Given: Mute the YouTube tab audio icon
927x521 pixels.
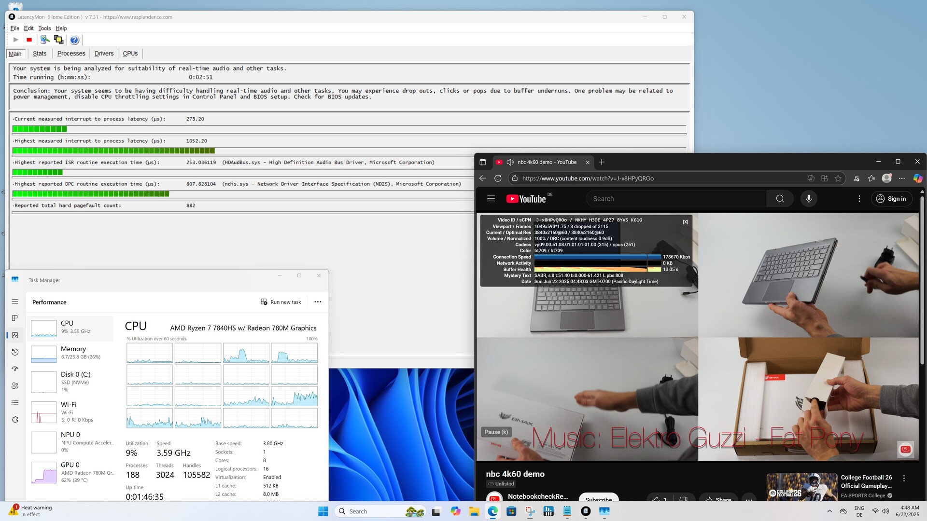Looking at the screenshot, I should [x=510, y=162].
